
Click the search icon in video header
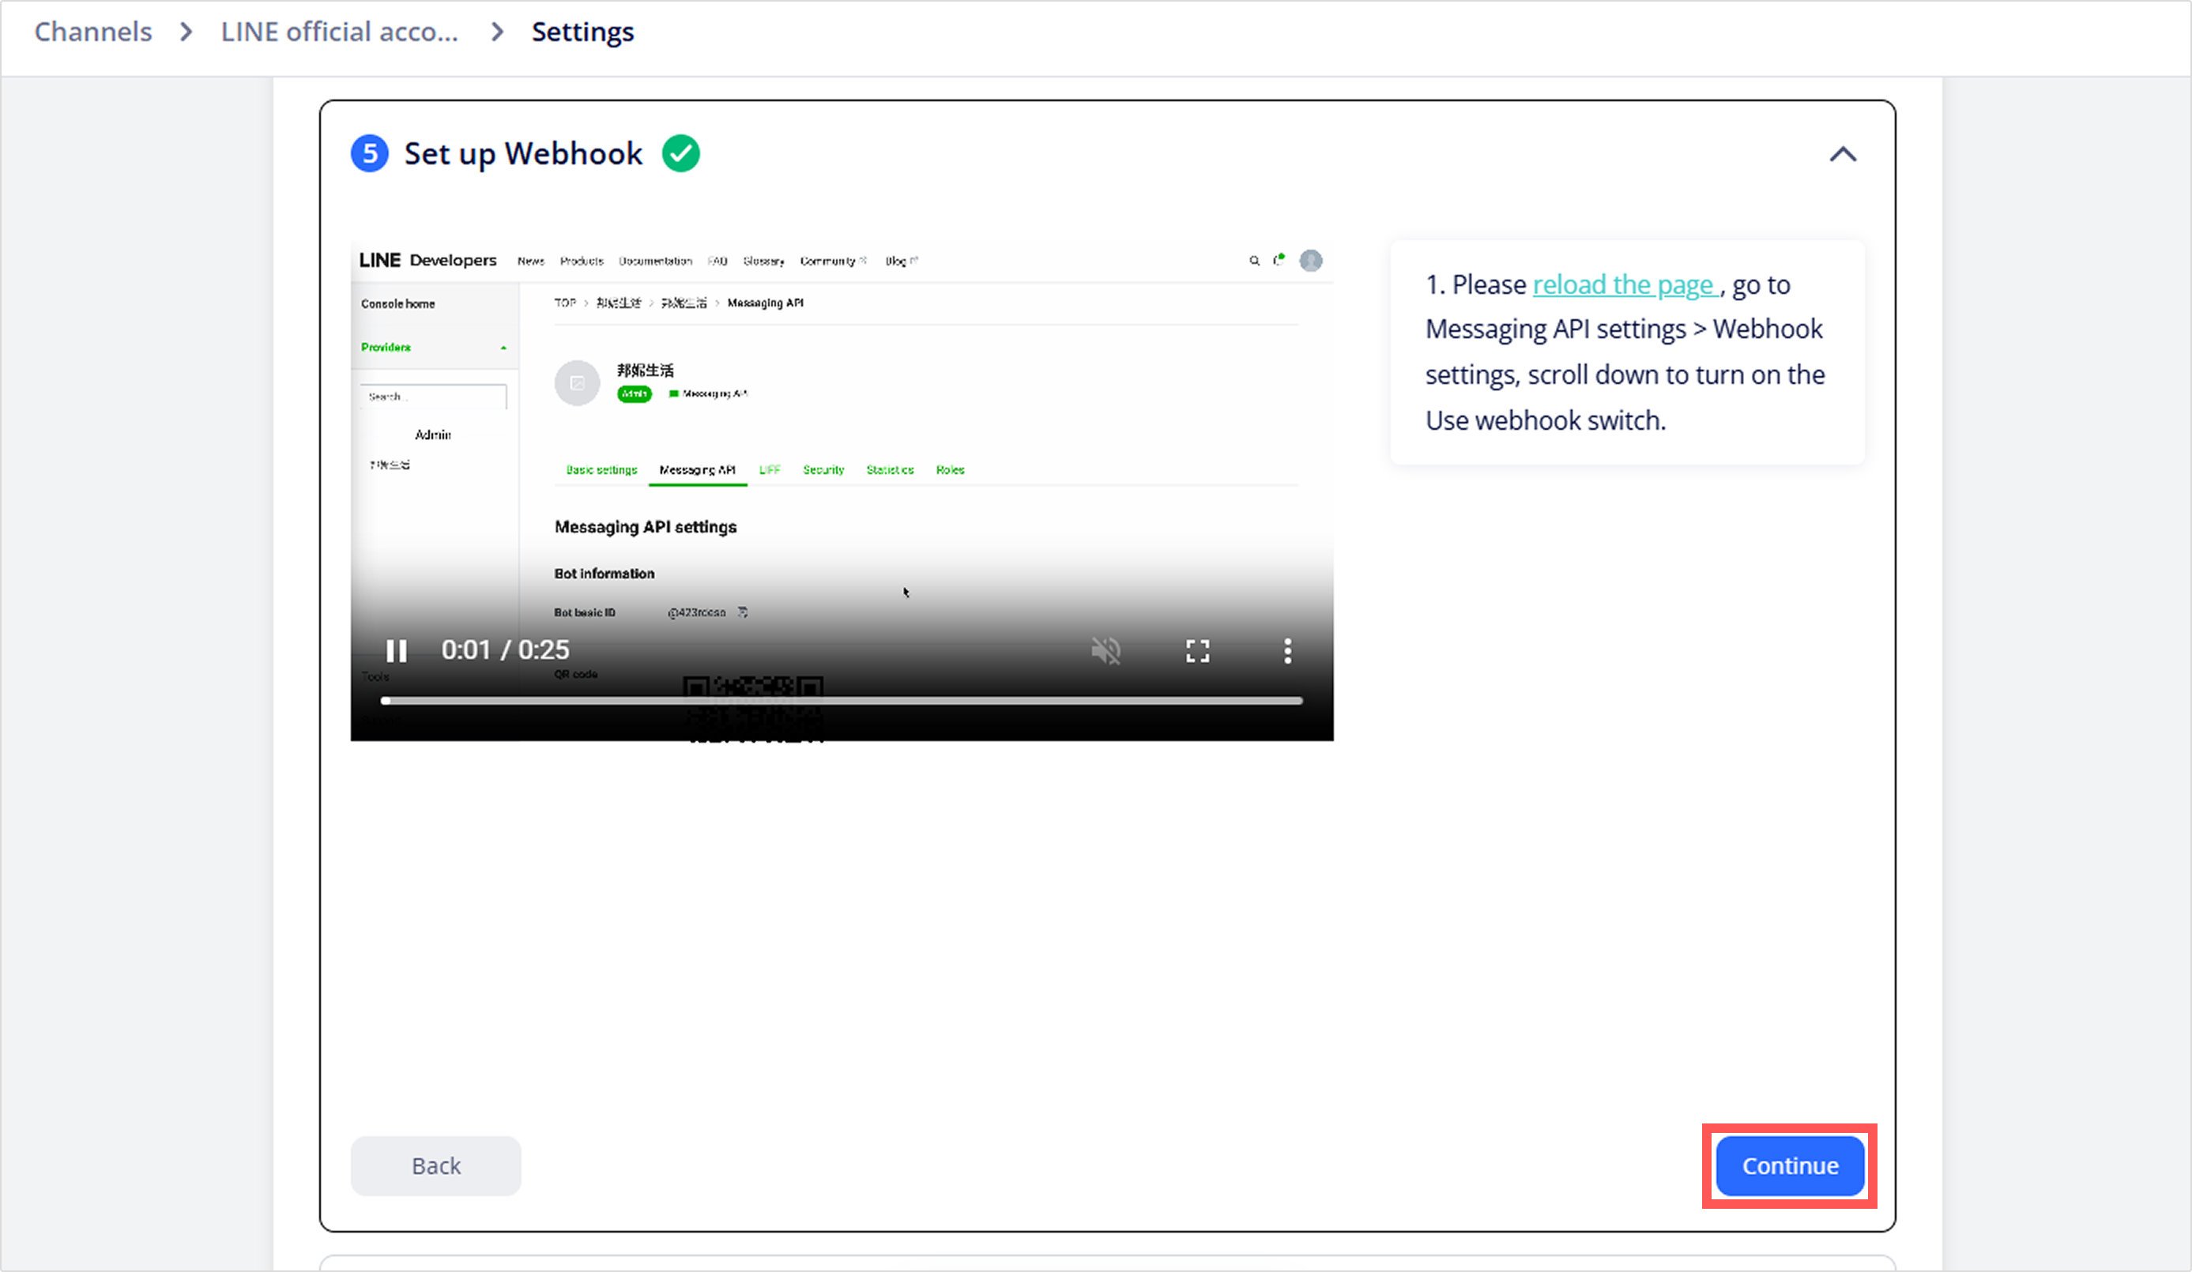coord(1254,260)
